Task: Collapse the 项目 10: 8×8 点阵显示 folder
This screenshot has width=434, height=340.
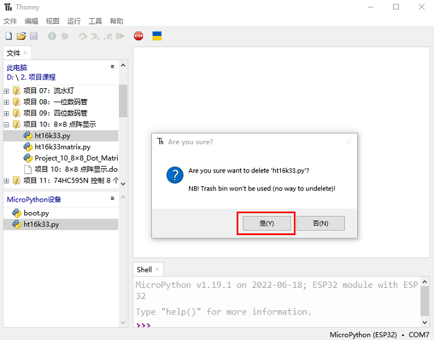Action: pos(7,124)
